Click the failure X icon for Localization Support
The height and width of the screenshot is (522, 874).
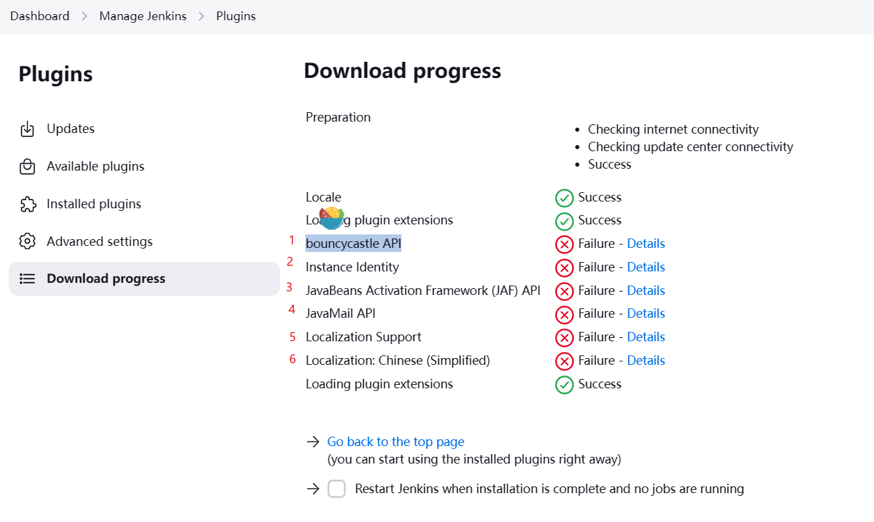pyautogui.click(x=565, y=338)
